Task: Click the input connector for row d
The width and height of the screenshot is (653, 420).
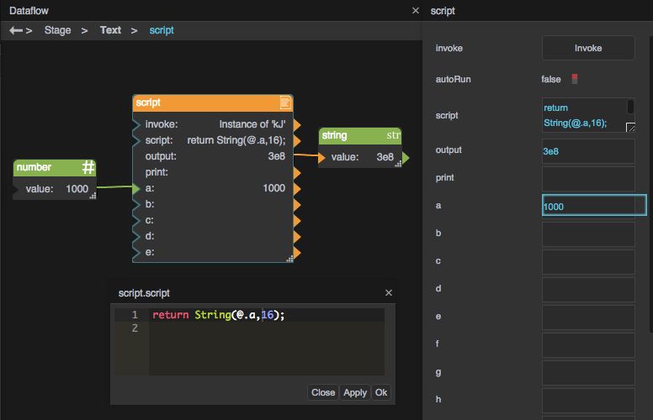Action: tap(136, 236)
